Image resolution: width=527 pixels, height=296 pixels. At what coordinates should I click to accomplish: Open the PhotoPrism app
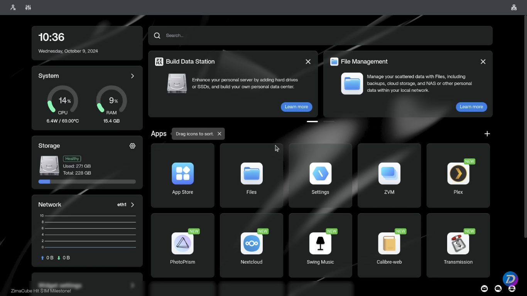182,244
